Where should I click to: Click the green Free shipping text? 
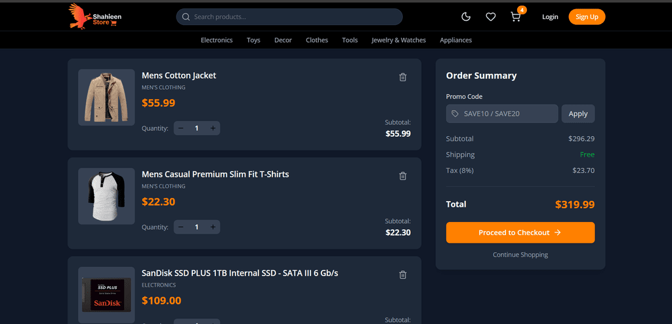[587, 154]
